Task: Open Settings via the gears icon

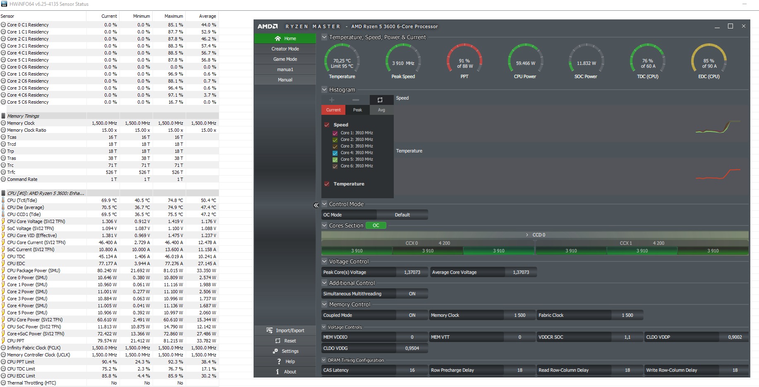Action: click(275, 351)
